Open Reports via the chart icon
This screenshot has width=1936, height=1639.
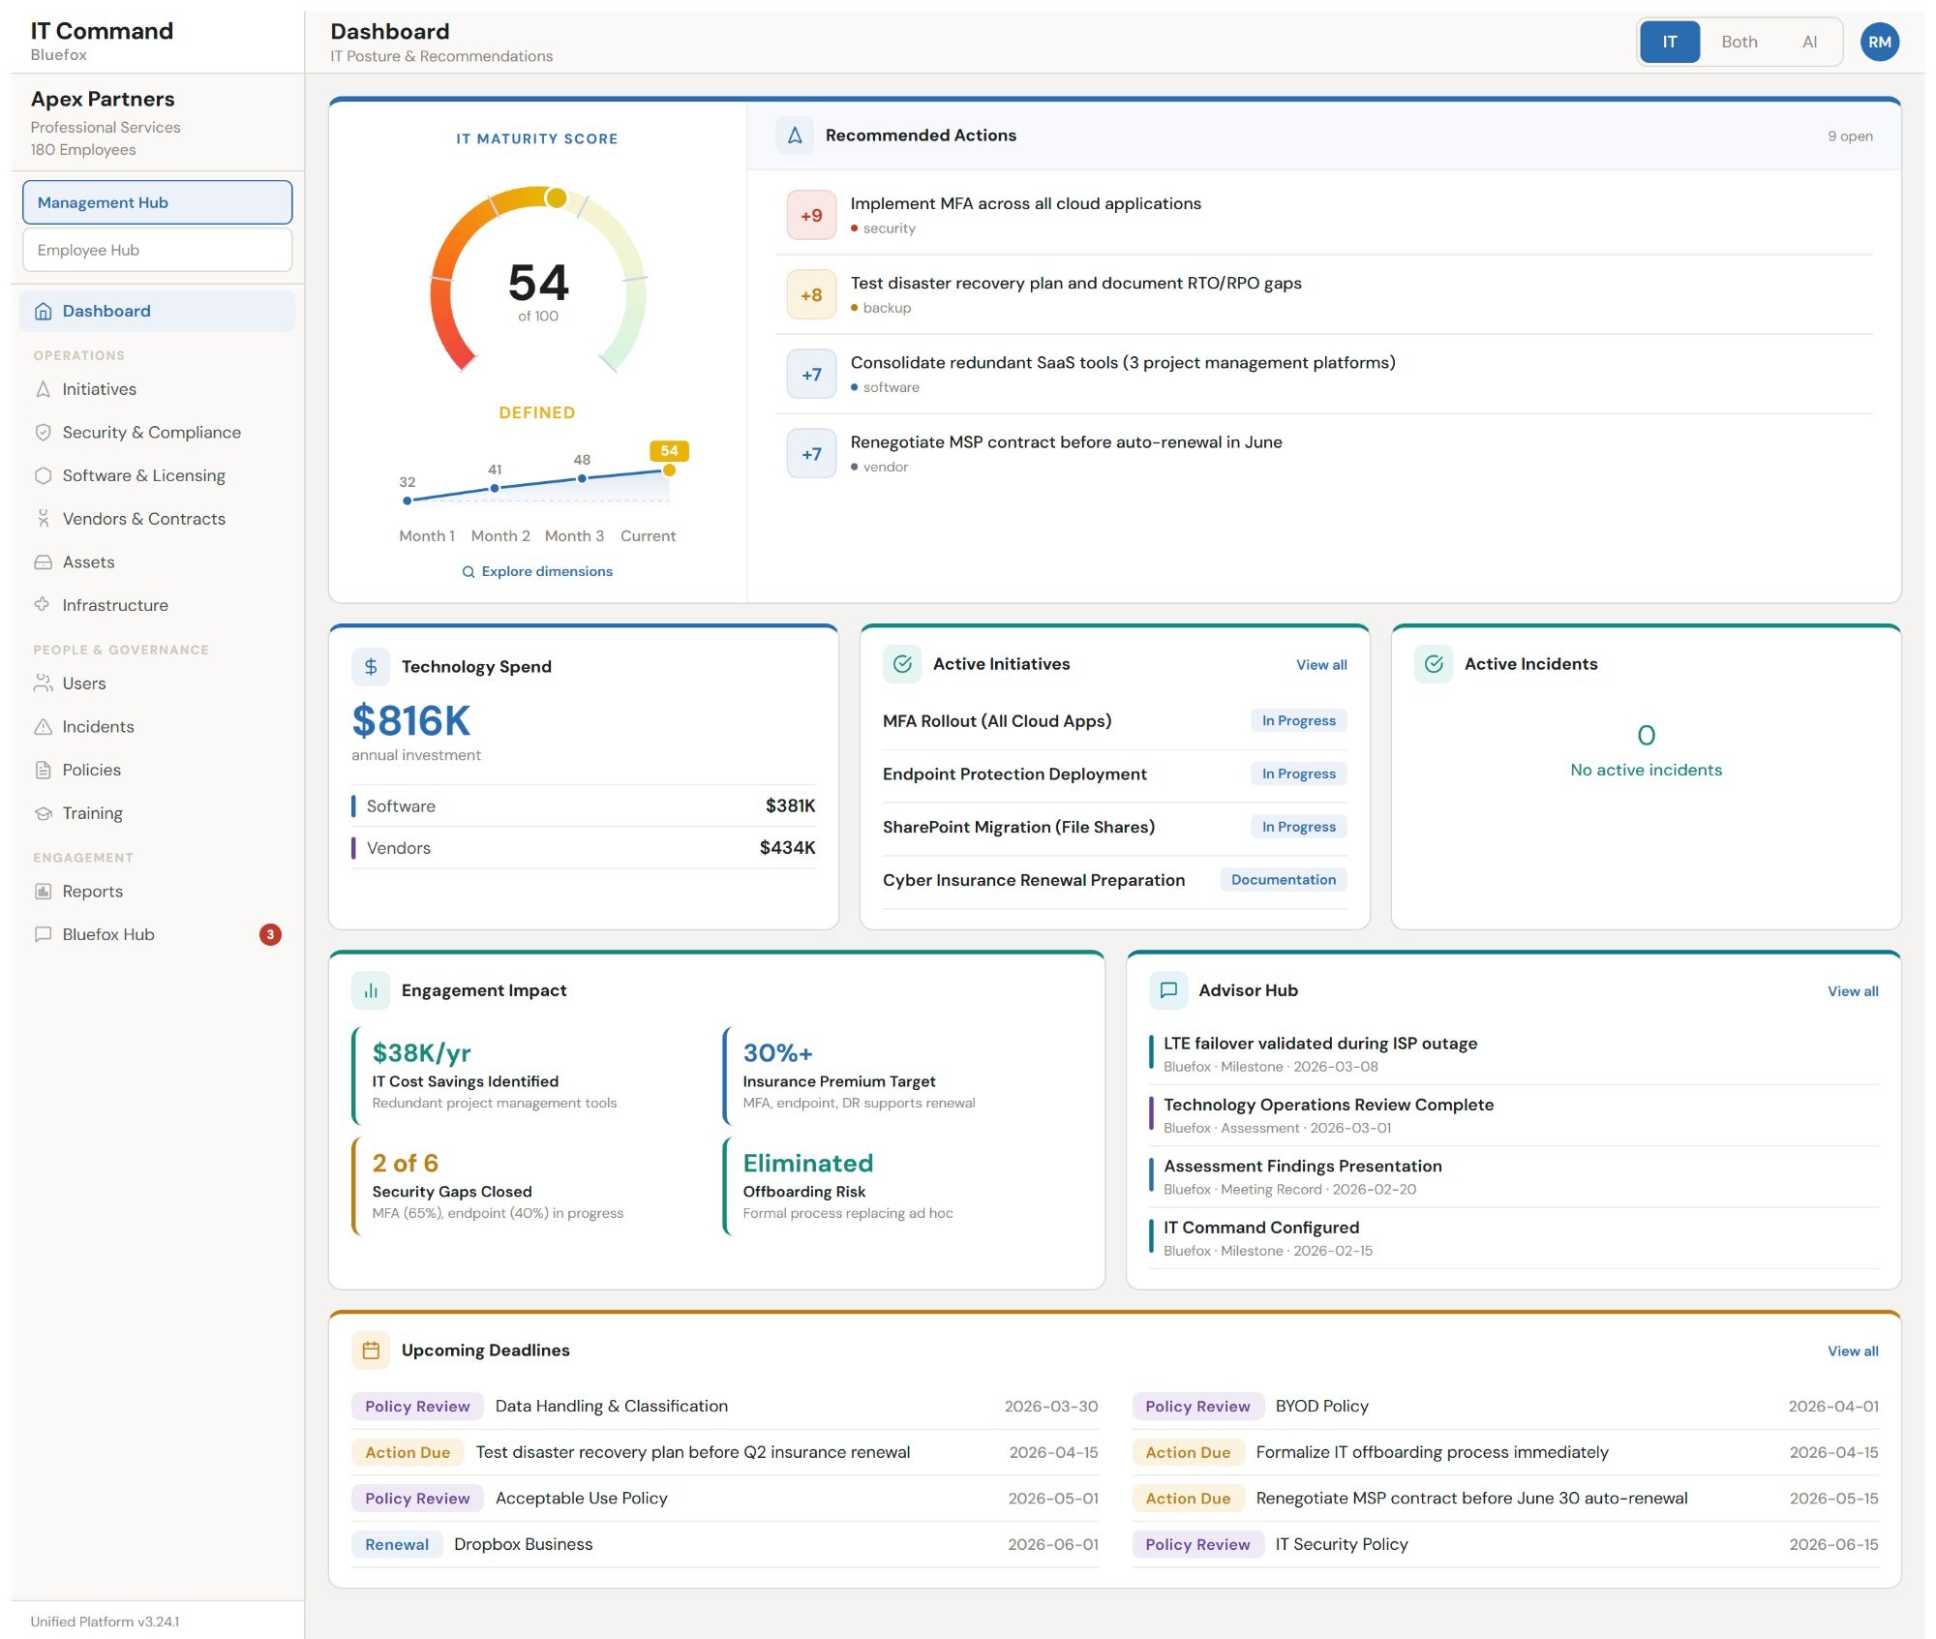[43, 891]
